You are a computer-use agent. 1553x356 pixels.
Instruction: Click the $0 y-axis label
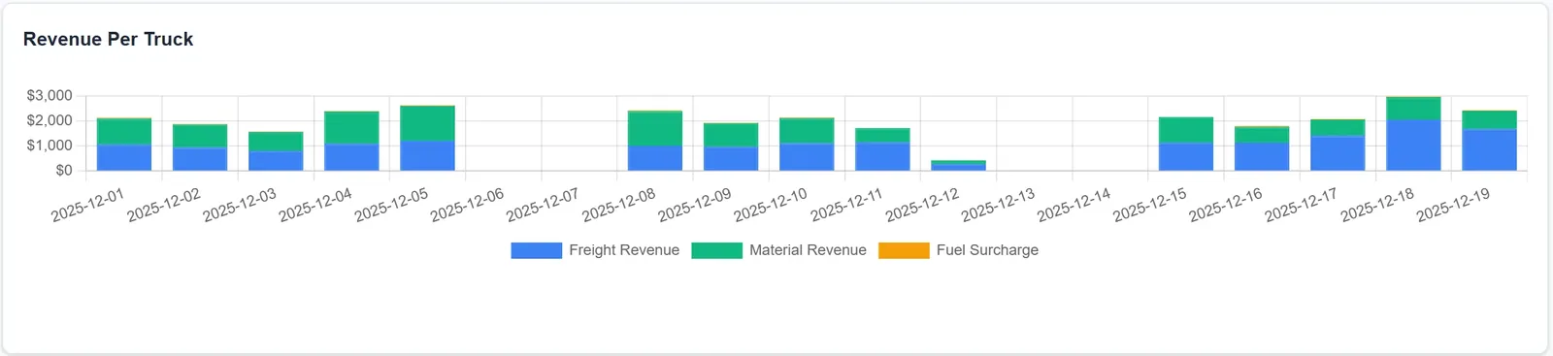coord(63,171)
